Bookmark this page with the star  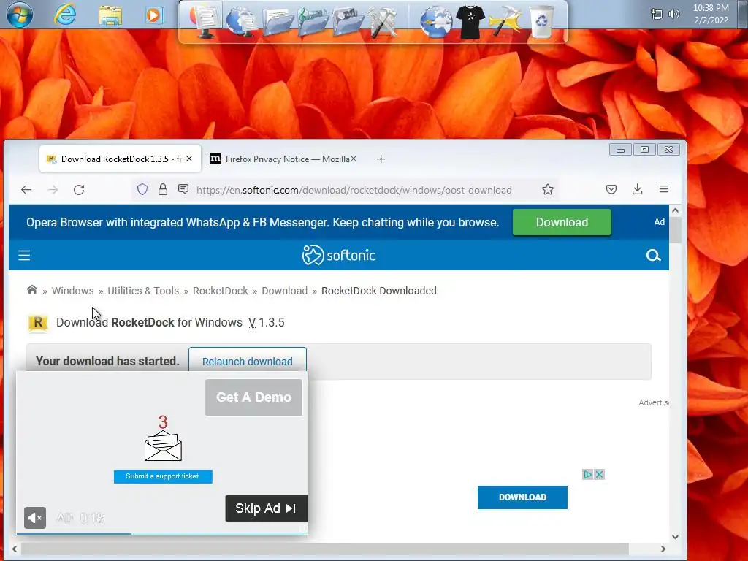[x=548, y=189]
